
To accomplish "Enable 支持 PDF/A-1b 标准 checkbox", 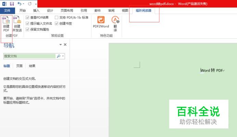I will 57,17.
